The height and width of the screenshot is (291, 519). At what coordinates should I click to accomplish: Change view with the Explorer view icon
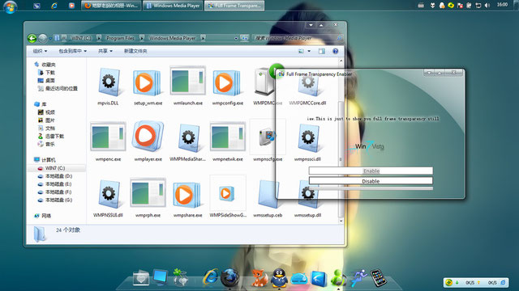pos(301,51)
